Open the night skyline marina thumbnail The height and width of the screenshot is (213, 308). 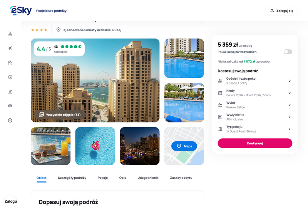pos(140,146)
